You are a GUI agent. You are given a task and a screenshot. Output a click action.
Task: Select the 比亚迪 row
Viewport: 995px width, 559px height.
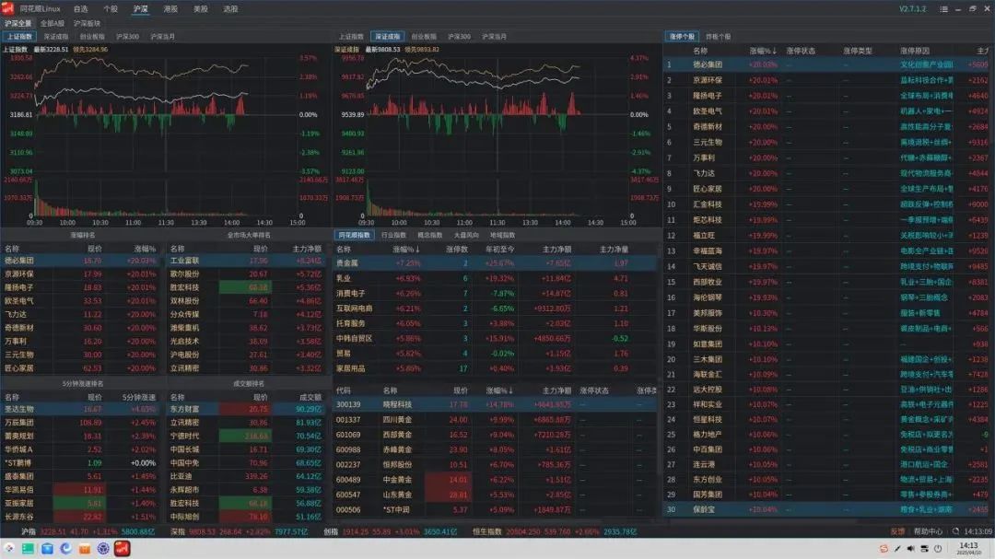246,476
